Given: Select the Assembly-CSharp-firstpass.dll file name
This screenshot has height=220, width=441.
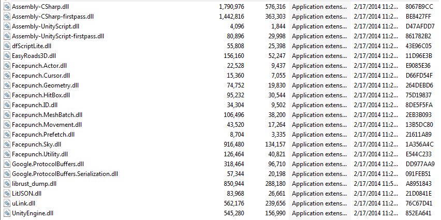Looking at the screenshot, I should [53, 17].
